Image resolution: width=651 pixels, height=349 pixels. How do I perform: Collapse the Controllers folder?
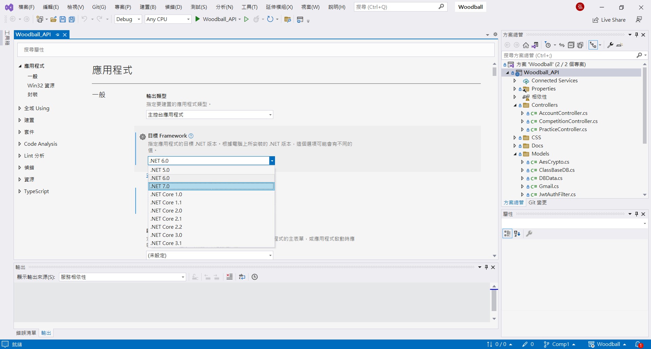[515, 105]
